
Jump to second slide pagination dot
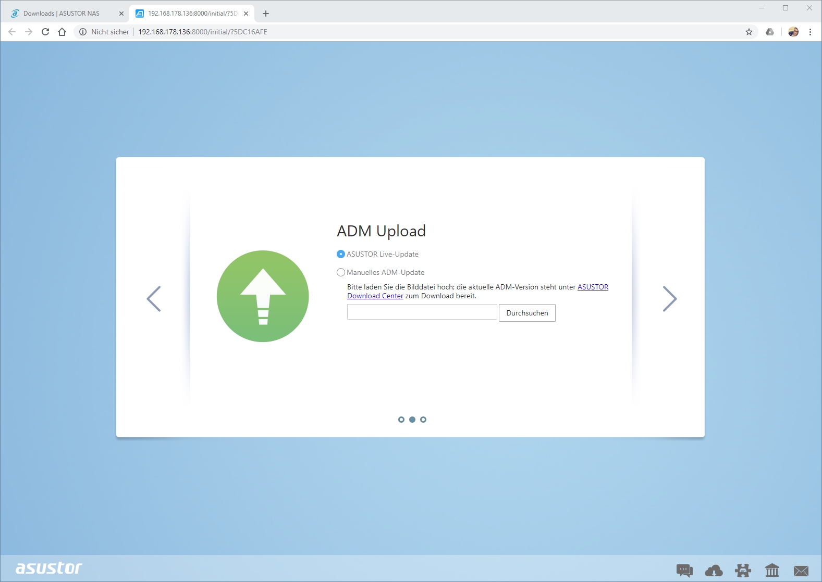[412, 420]
